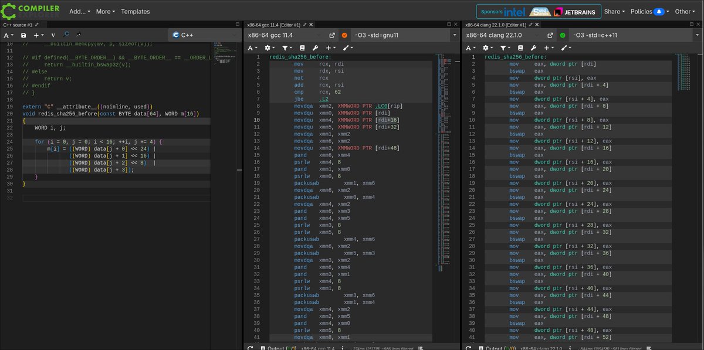Screen dimensions: 704x350
Task: Rename gcc 11.4 pane with pencil icon
Action: (x=306, y=25)
